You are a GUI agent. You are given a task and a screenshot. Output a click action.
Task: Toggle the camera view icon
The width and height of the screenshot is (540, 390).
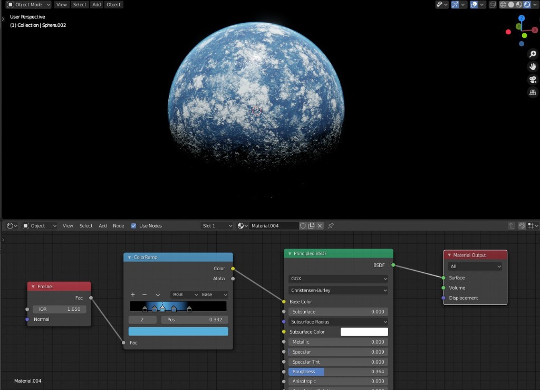[x=533, y=80]
